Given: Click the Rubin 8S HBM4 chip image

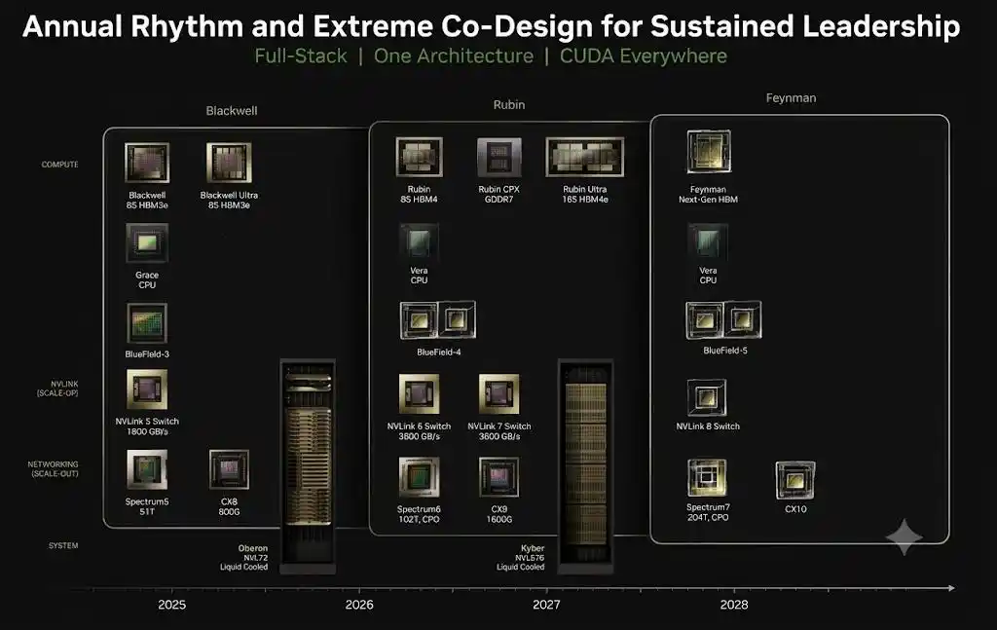Looking at the screenshot, I should (x=419, y=157).
